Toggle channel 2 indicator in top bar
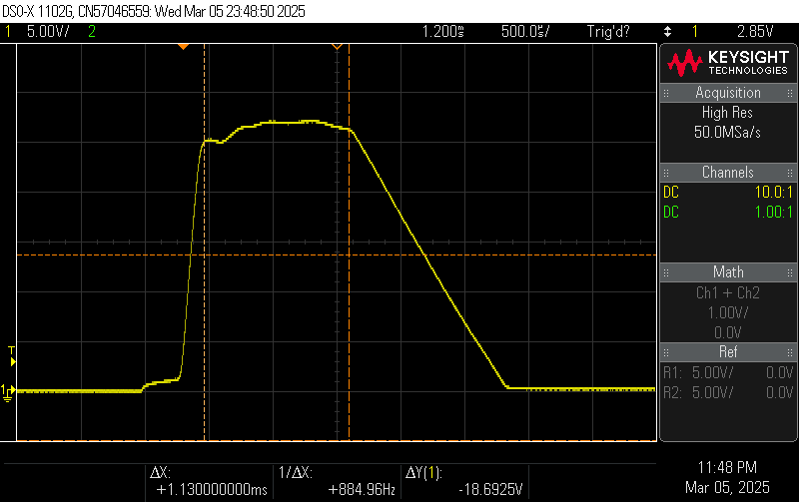The height and width of the screenshot is (502, 799). [92, 32]
